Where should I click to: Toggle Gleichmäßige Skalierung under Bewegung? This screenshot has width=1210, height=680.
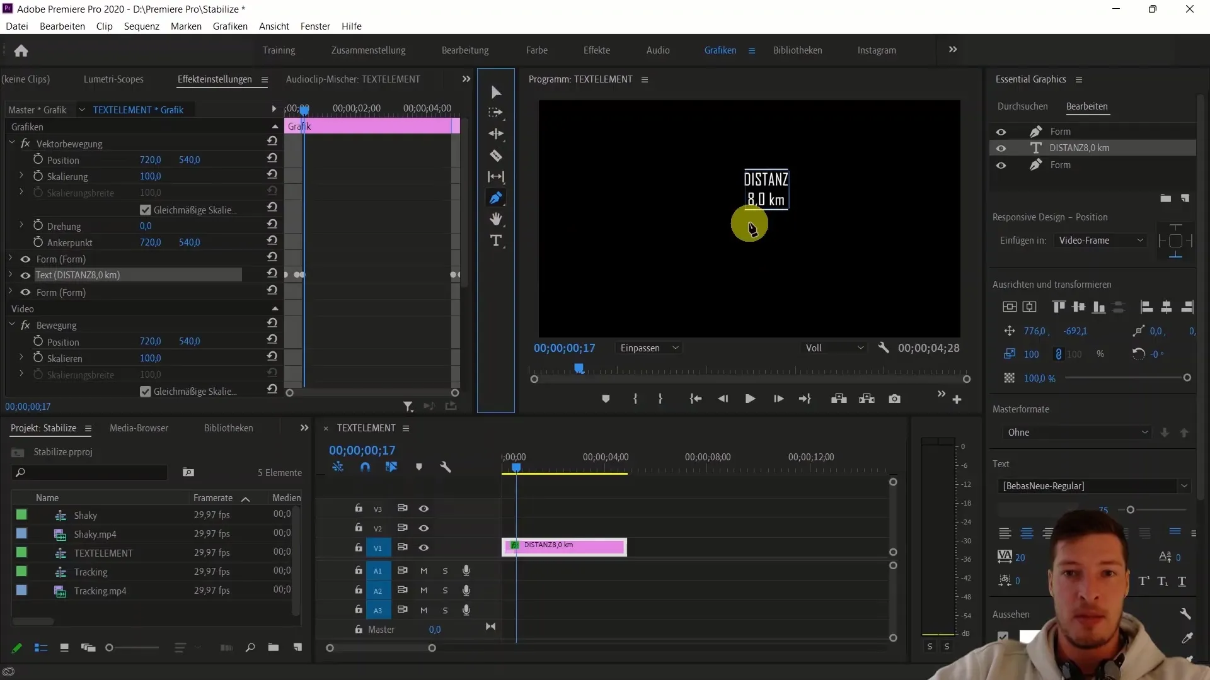point(146,391)
